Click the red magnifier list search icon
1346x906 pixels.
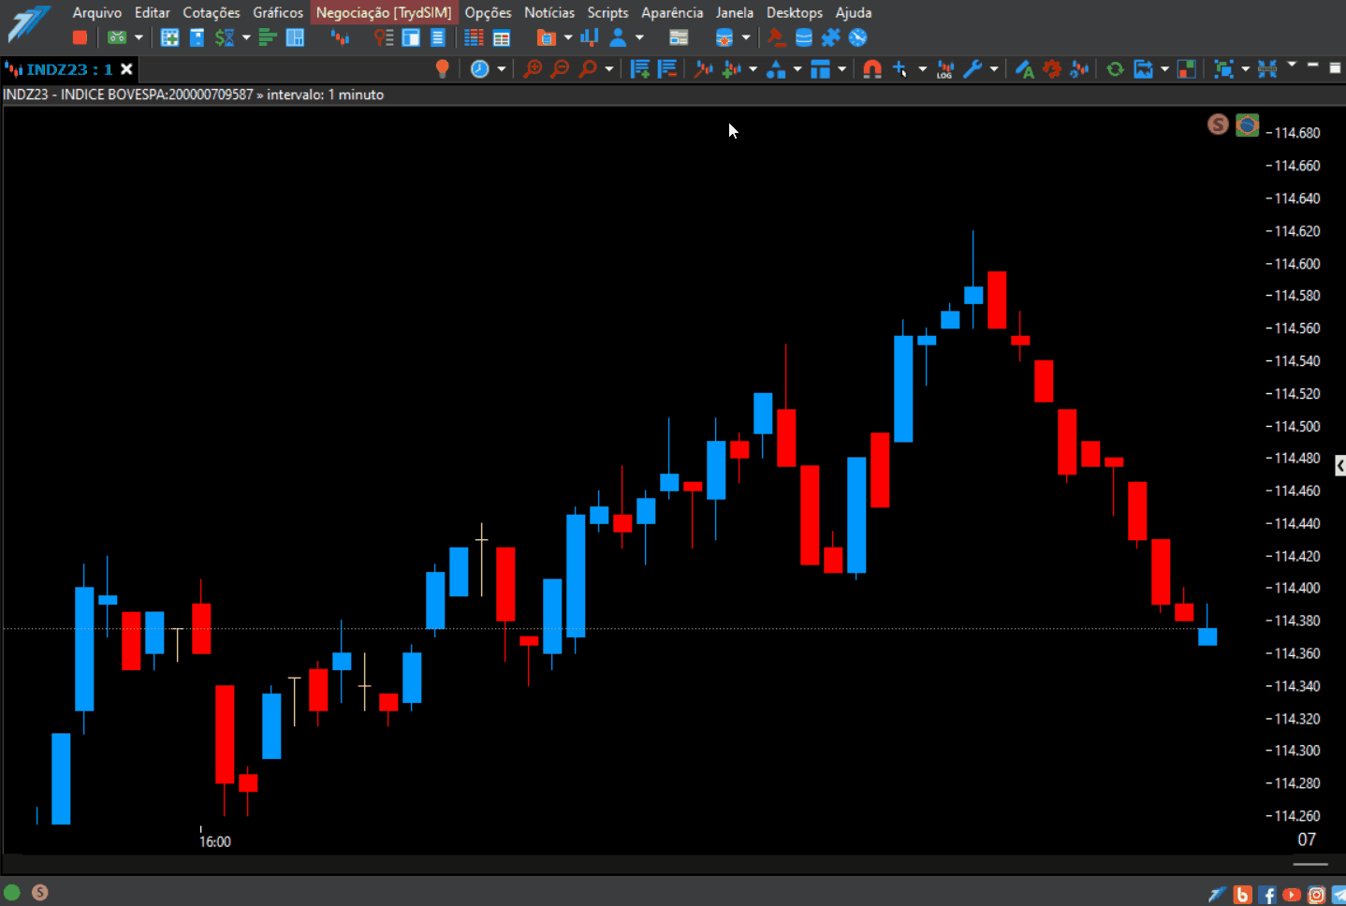tap(384, 37)
